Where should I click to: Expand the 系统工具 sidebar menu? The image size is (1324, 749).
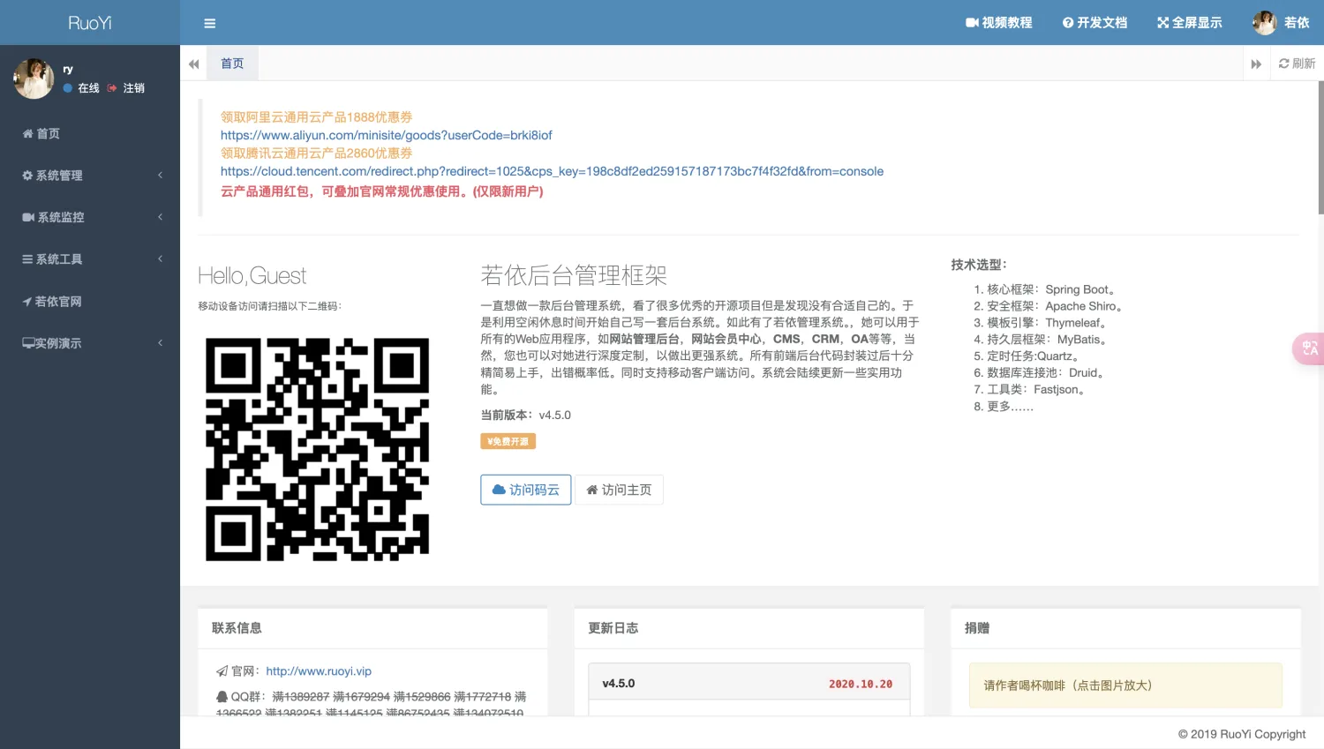point(90,259)
